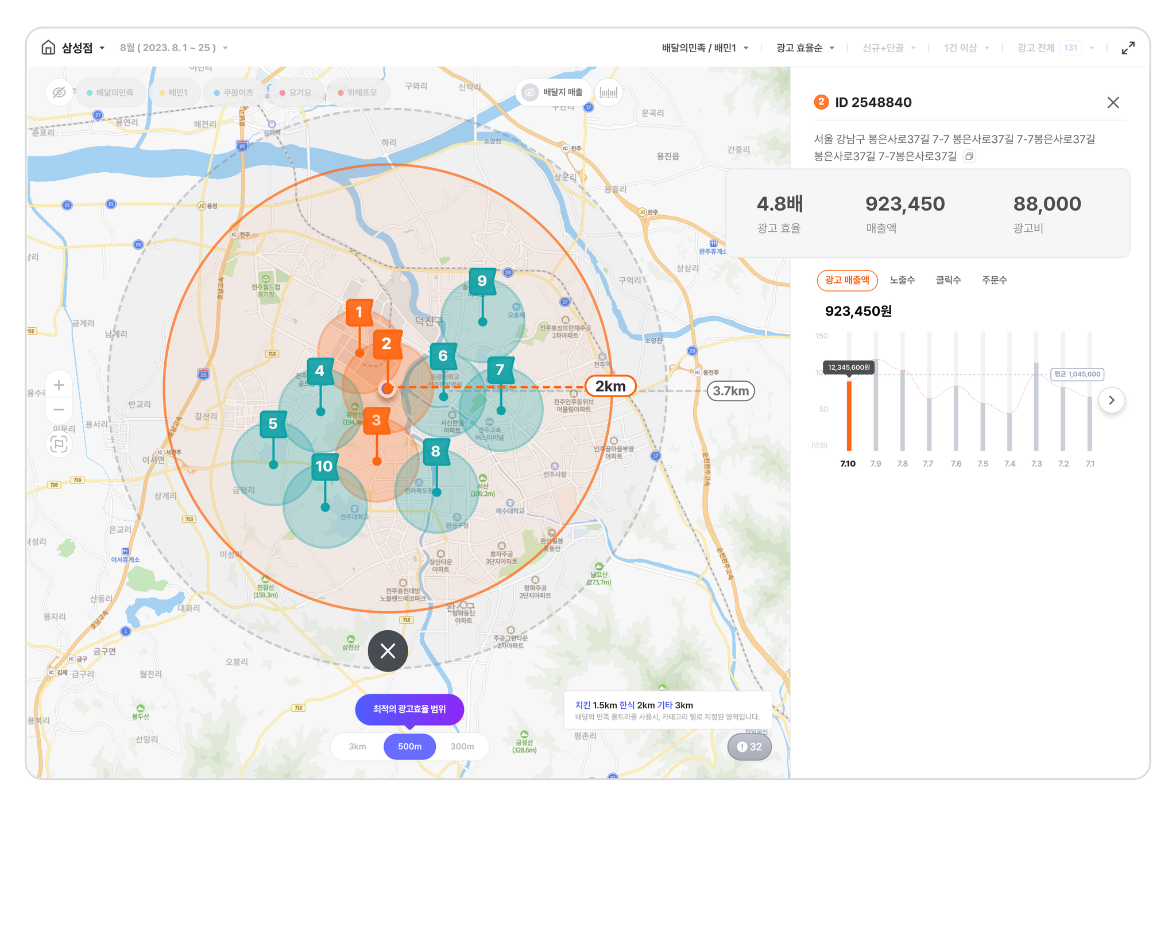
Task: Select map flag marker 7
Action: [x=500, y=370]
